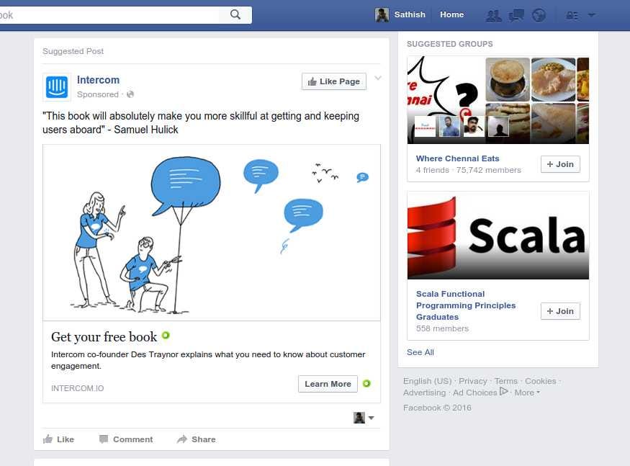Open post options chevron beside Like Page
This screenshot has height=466, width=630.
tap(378, 78)
